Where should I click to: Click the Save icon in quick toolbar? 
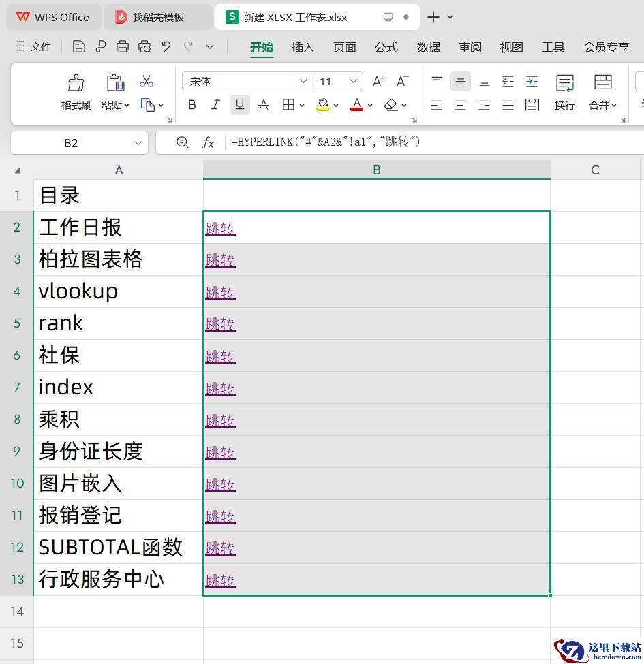[79, 46]
